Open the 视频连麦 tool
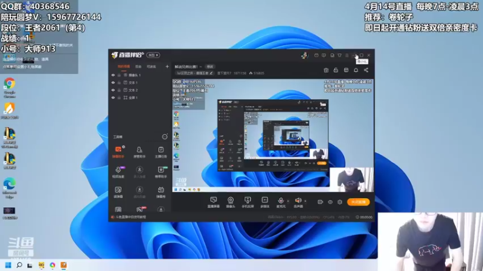This screenshot has height=271, width=483. pyautogui.click(x=118, y=172)
